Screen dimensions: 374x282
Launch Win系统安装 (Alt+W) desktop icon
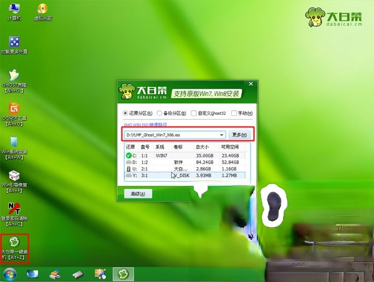point(14,148)
